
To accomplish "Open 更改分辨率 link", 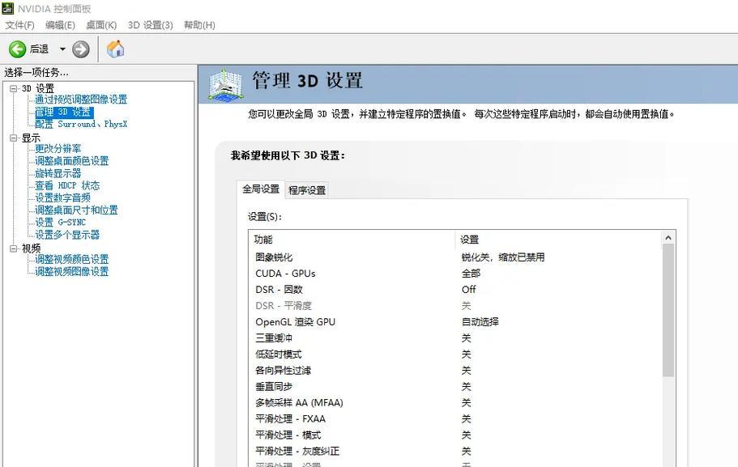I will [58, 149].
